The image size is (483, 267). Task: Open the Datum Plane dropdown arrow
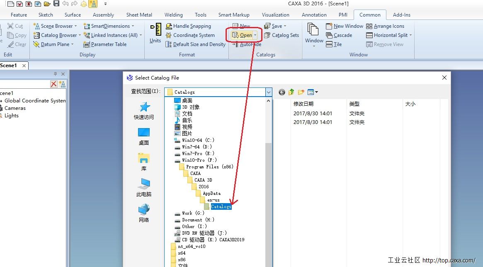(x=73, y=44)
